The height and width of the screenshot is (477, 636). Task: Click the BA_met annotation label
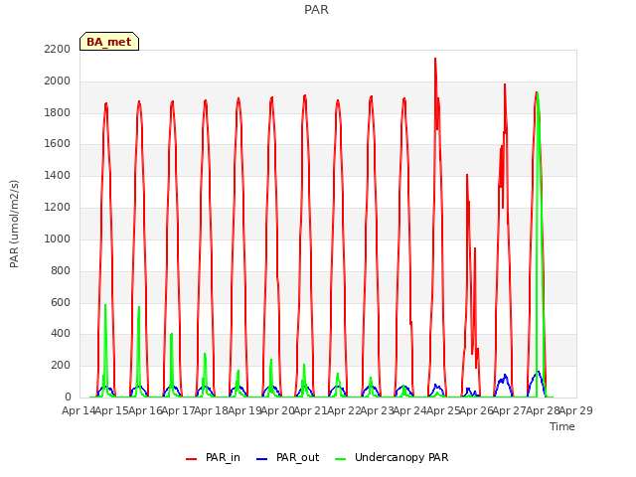(x=109, y=42)
